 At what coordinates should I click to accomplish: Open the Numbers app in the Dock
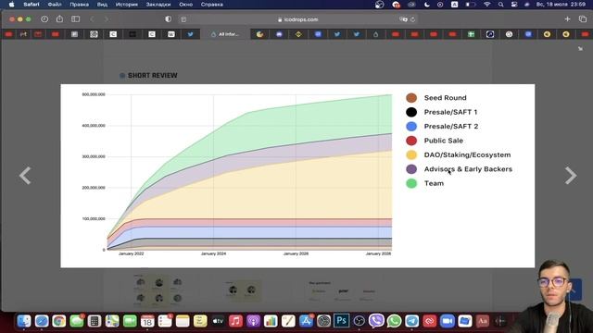pyautogui.click(x=271, y=321)
